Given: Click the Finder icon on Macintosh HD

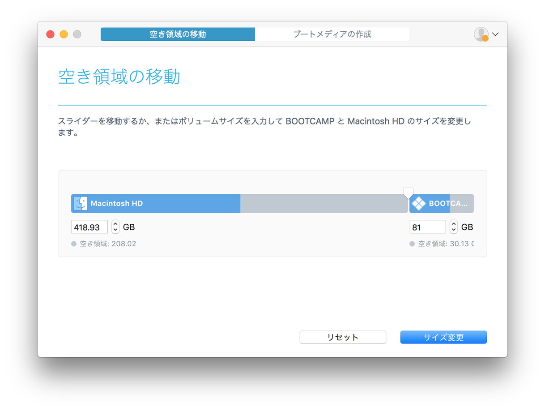Looking at the screenshot, I should (x=81, y=203).
